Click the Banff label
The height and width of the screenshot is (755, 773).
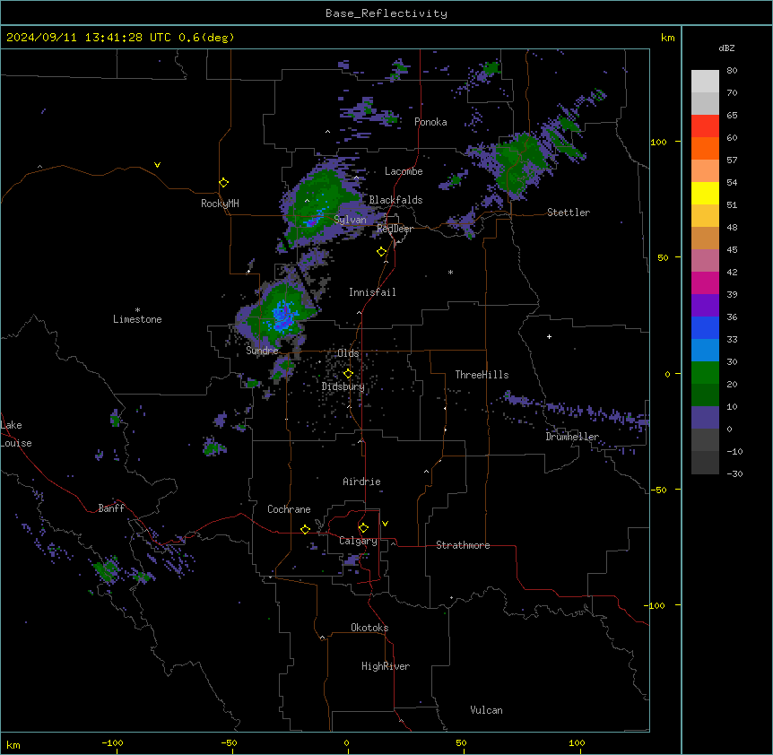(x=111, y=508)
